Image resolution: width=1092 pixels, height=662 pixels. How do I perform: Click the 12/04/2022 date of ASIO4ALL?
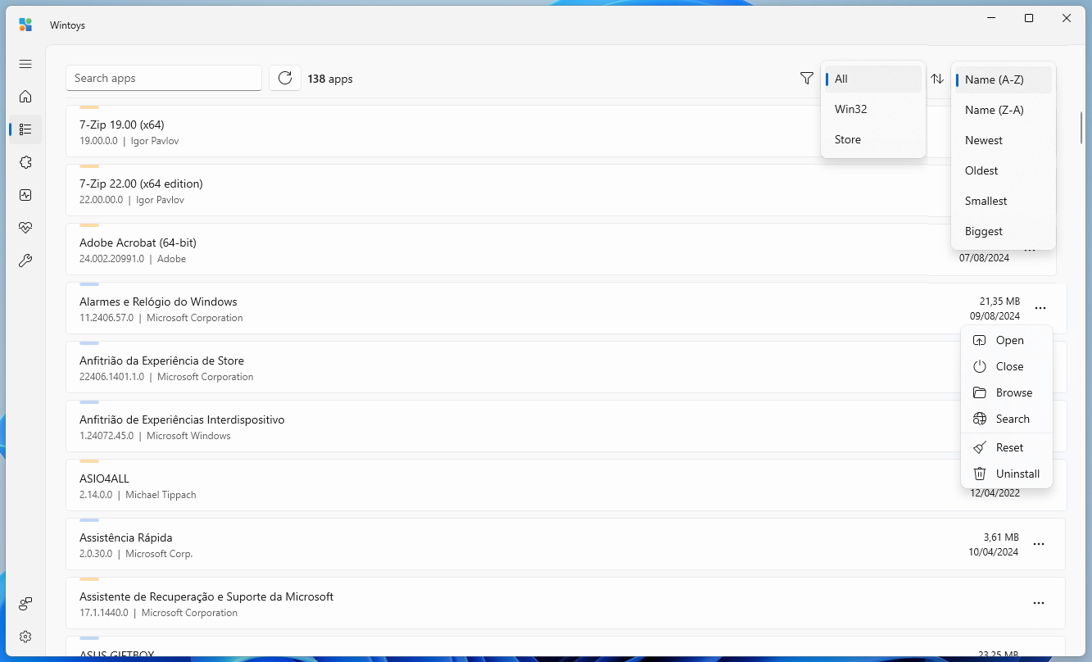point(995,493)
